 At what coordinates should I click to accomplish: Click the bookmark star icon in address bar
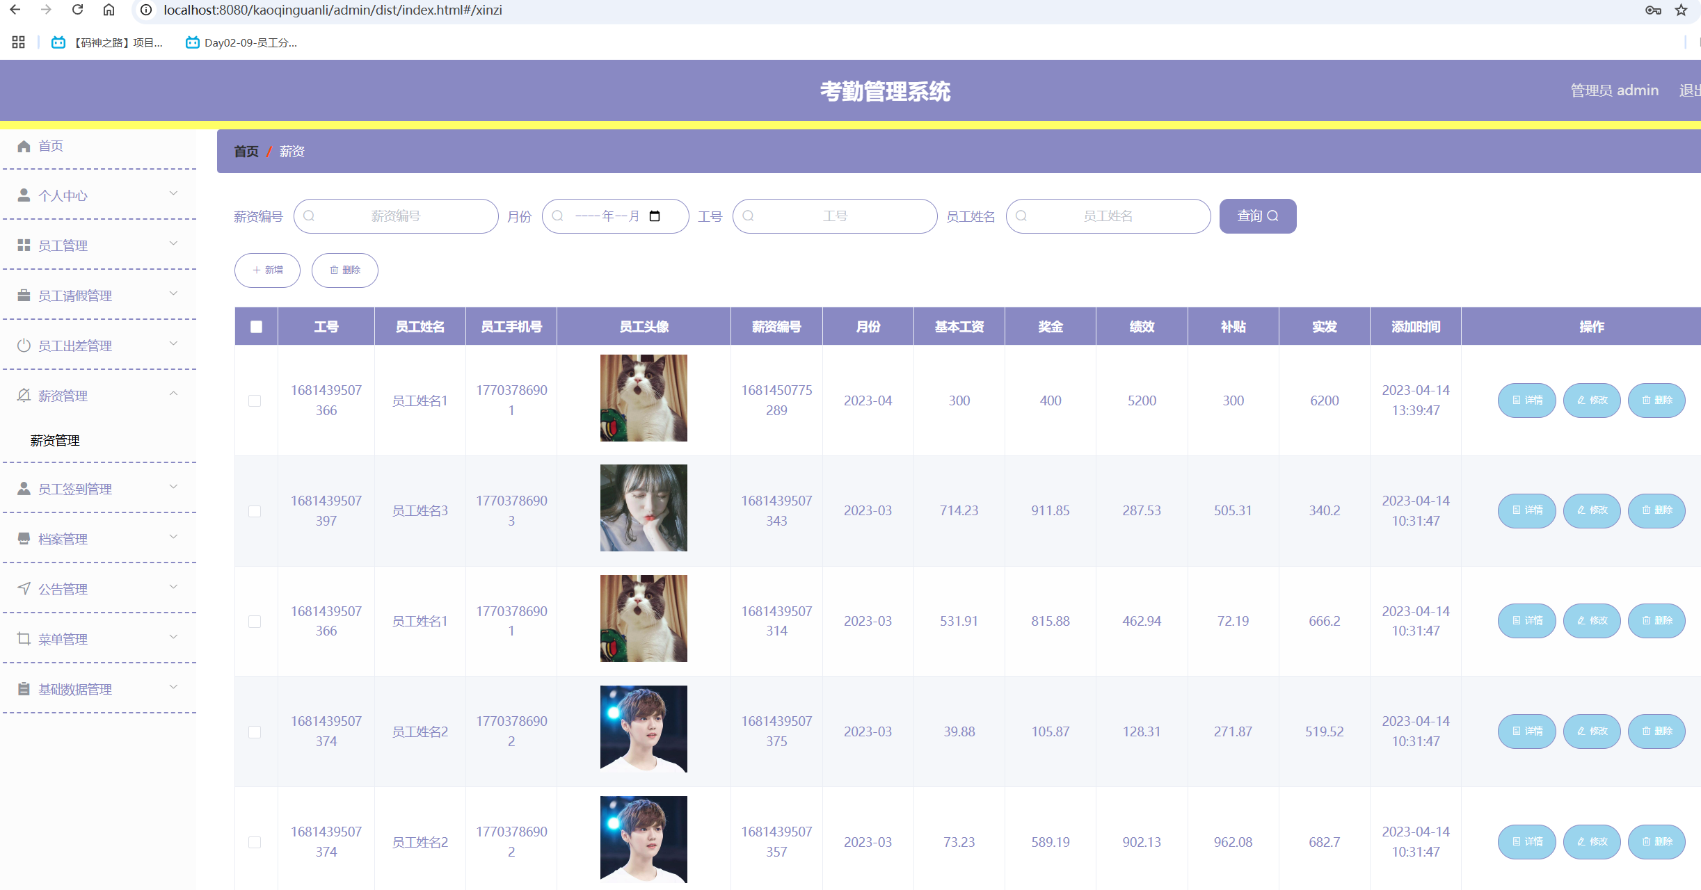(x=1681, y=10)
